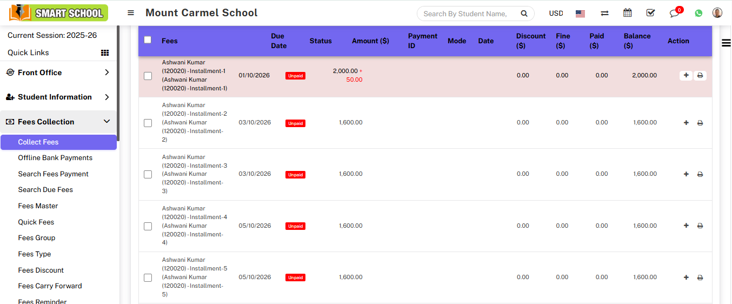This screenshot has width=732, height=304.
Task: Print the Installment-2 fee row
Action: coord(700,123)
